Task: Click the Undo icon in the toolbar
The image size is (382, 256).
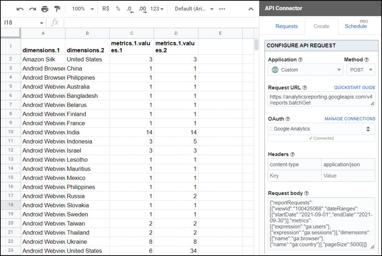Action: coord(20,9)
